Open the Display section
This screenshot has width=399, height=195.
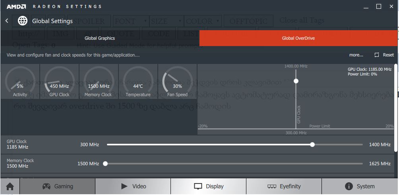pyautogui.click(x=208, y=186)
